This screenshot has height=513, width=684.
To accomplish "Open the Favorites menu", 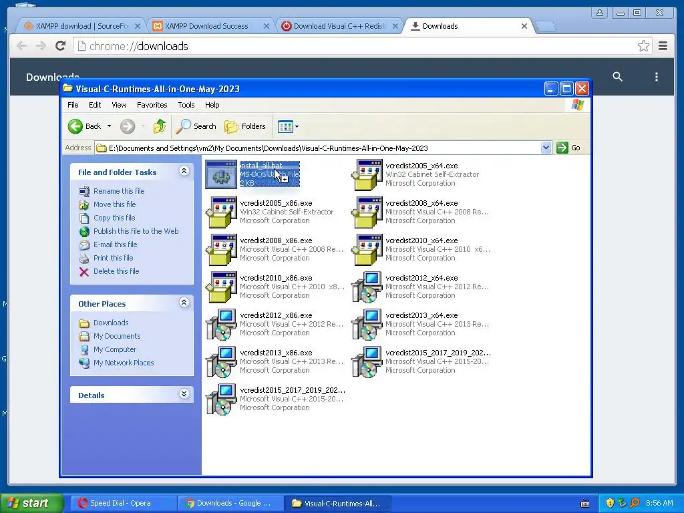I will 152,105.
